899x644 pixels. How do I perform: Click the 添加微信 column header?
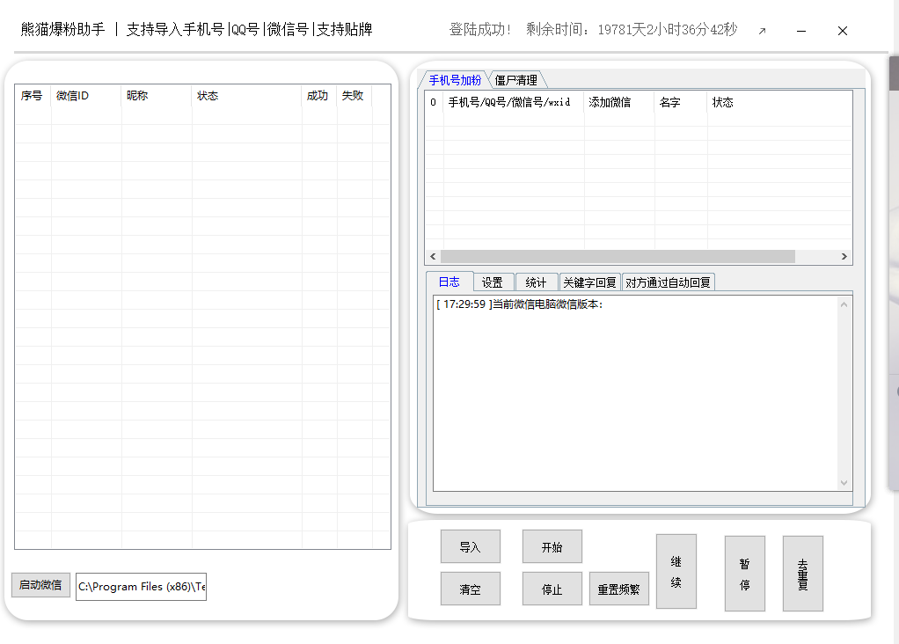pos(619,103)
